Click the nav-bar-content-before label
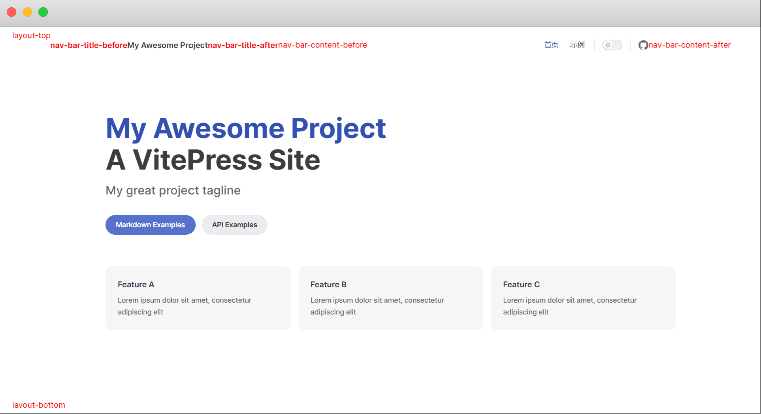This screenshot has height=414, width=761. pyautogui.click(x=323, y=45)
